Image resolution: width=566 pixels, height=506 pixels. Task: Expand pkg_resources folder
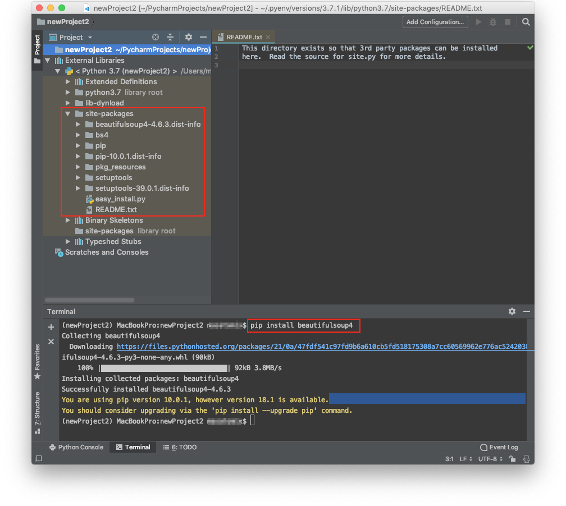(x=78, y=167)
